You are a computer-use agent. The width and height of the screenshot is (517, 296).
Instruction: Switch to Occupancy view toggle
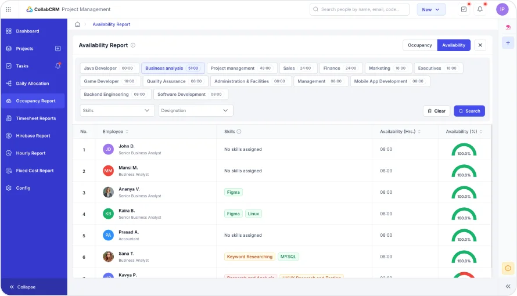click(x=419, y=45)
